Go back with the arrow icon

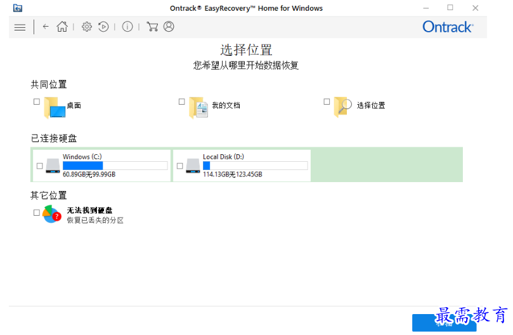[x=46, y=27]
